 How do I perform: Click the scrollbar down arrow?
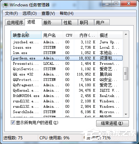click(126, 114)
